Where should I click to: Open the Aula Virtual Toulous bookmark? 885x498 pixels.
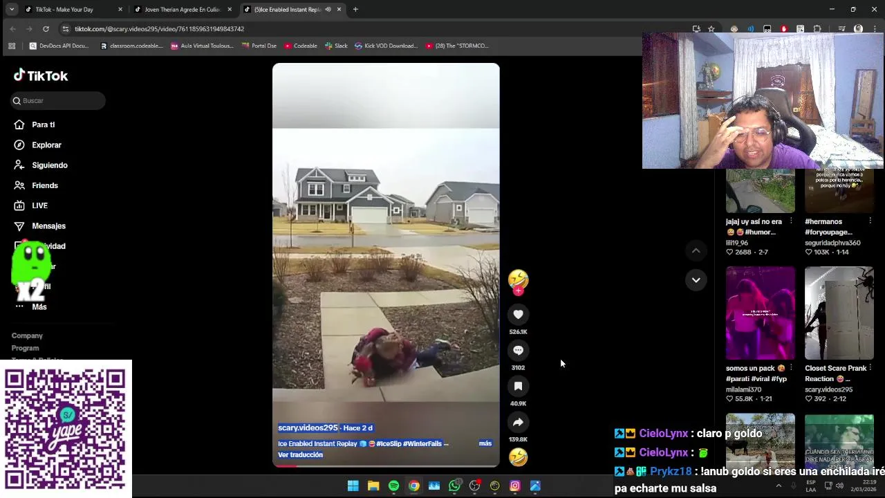[202, 46]
